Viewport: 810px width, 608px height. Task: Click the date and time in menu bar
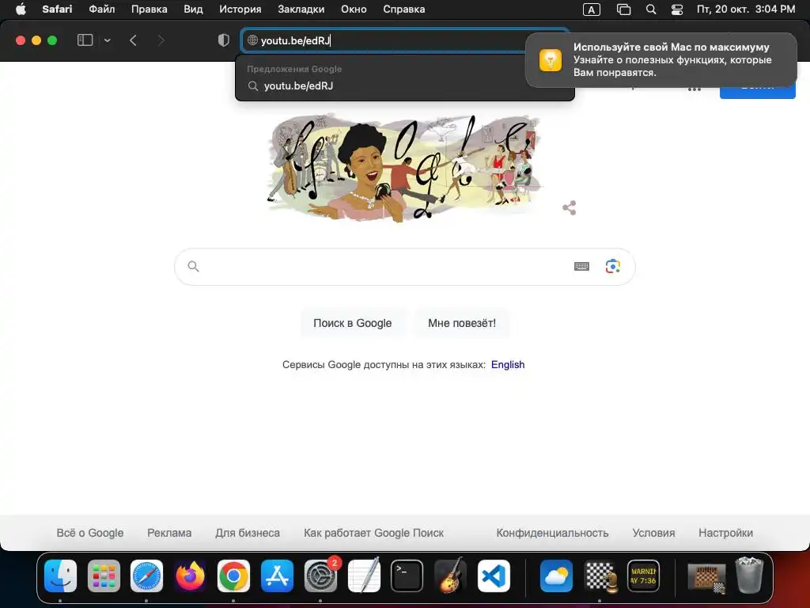(x=746, y=9)
